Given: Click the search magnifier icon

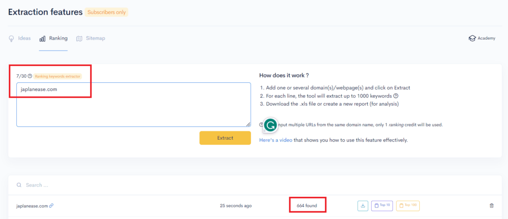Looking at the screenshot, I should (19, 185).
